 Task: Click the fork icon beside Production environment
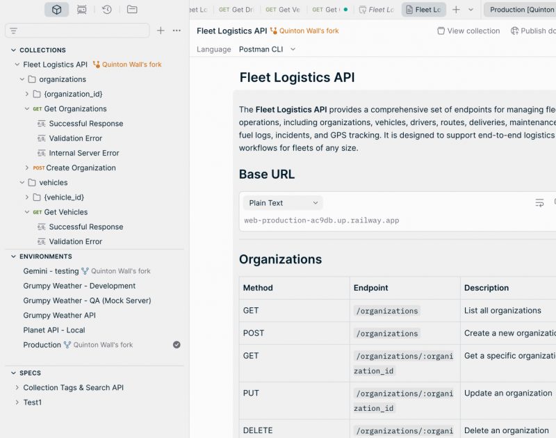point(67,345)
